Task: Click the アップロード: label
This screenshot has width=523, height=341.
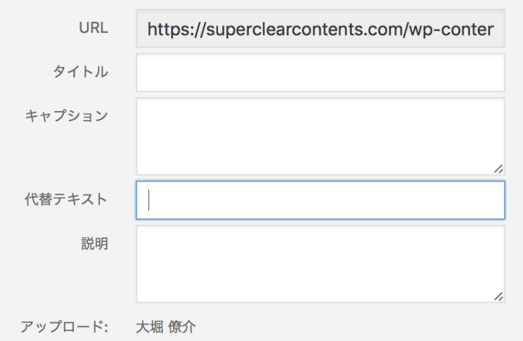Action: pos(64,327)
